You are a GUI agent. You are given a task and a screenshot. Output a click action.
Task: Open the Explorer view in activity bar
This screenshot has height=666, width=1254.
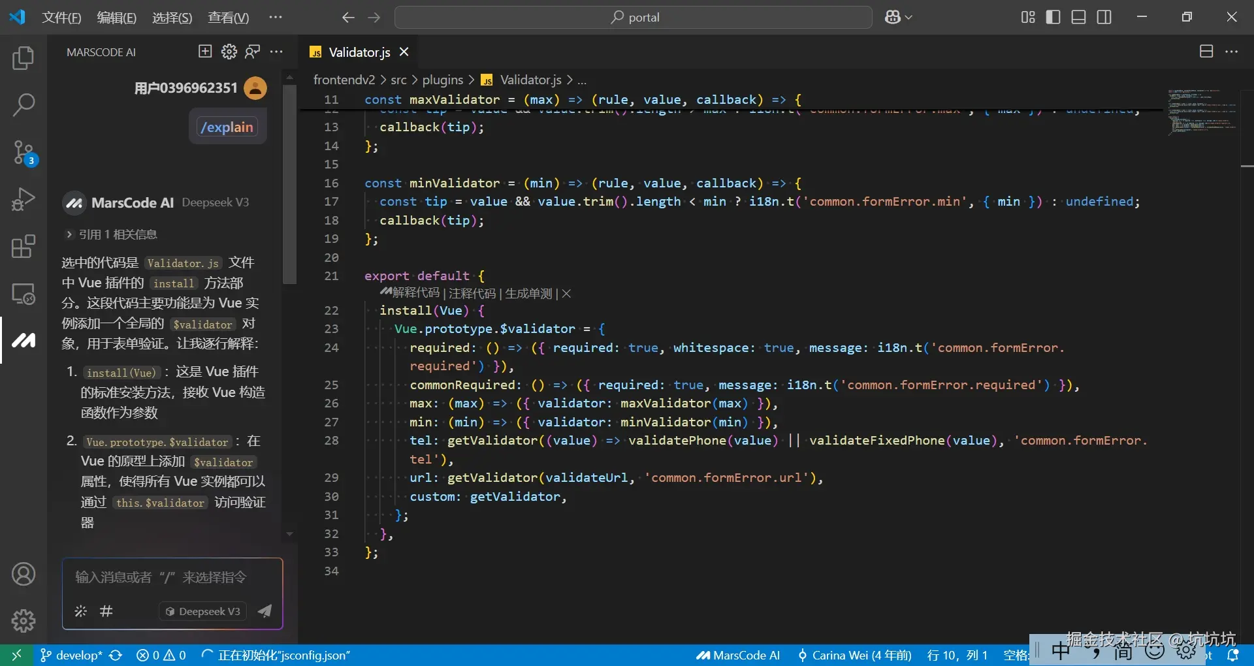pos(24,58)
